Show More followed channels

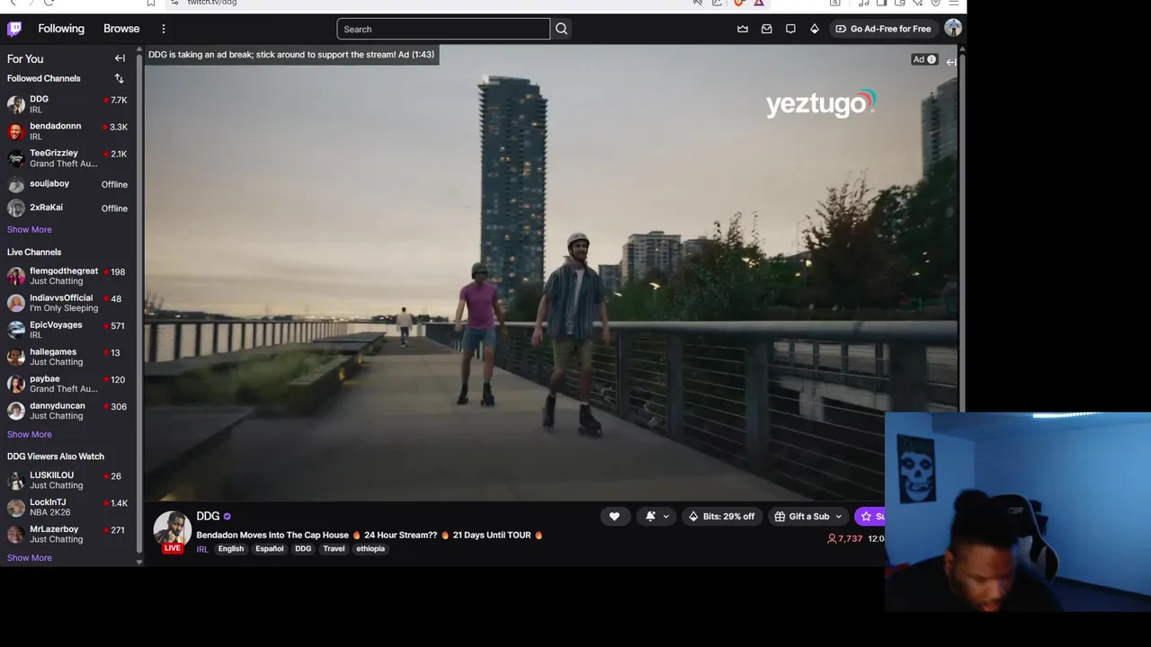click(x=30, y=229)
